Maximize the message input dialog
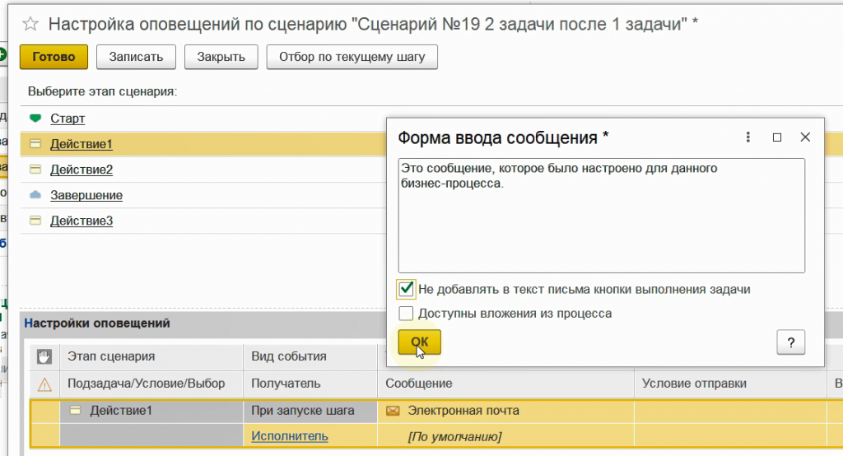Screen dimensions: 843x456 coord(776,137)
